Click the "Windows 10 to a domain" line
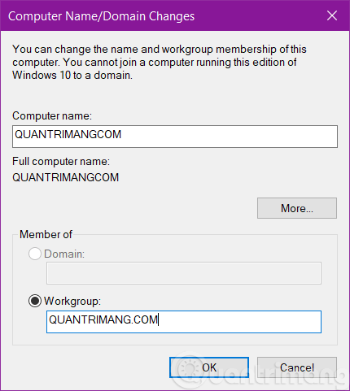Image resolution: width=350 pixels, height=391 pixels. tap(72, 76)
